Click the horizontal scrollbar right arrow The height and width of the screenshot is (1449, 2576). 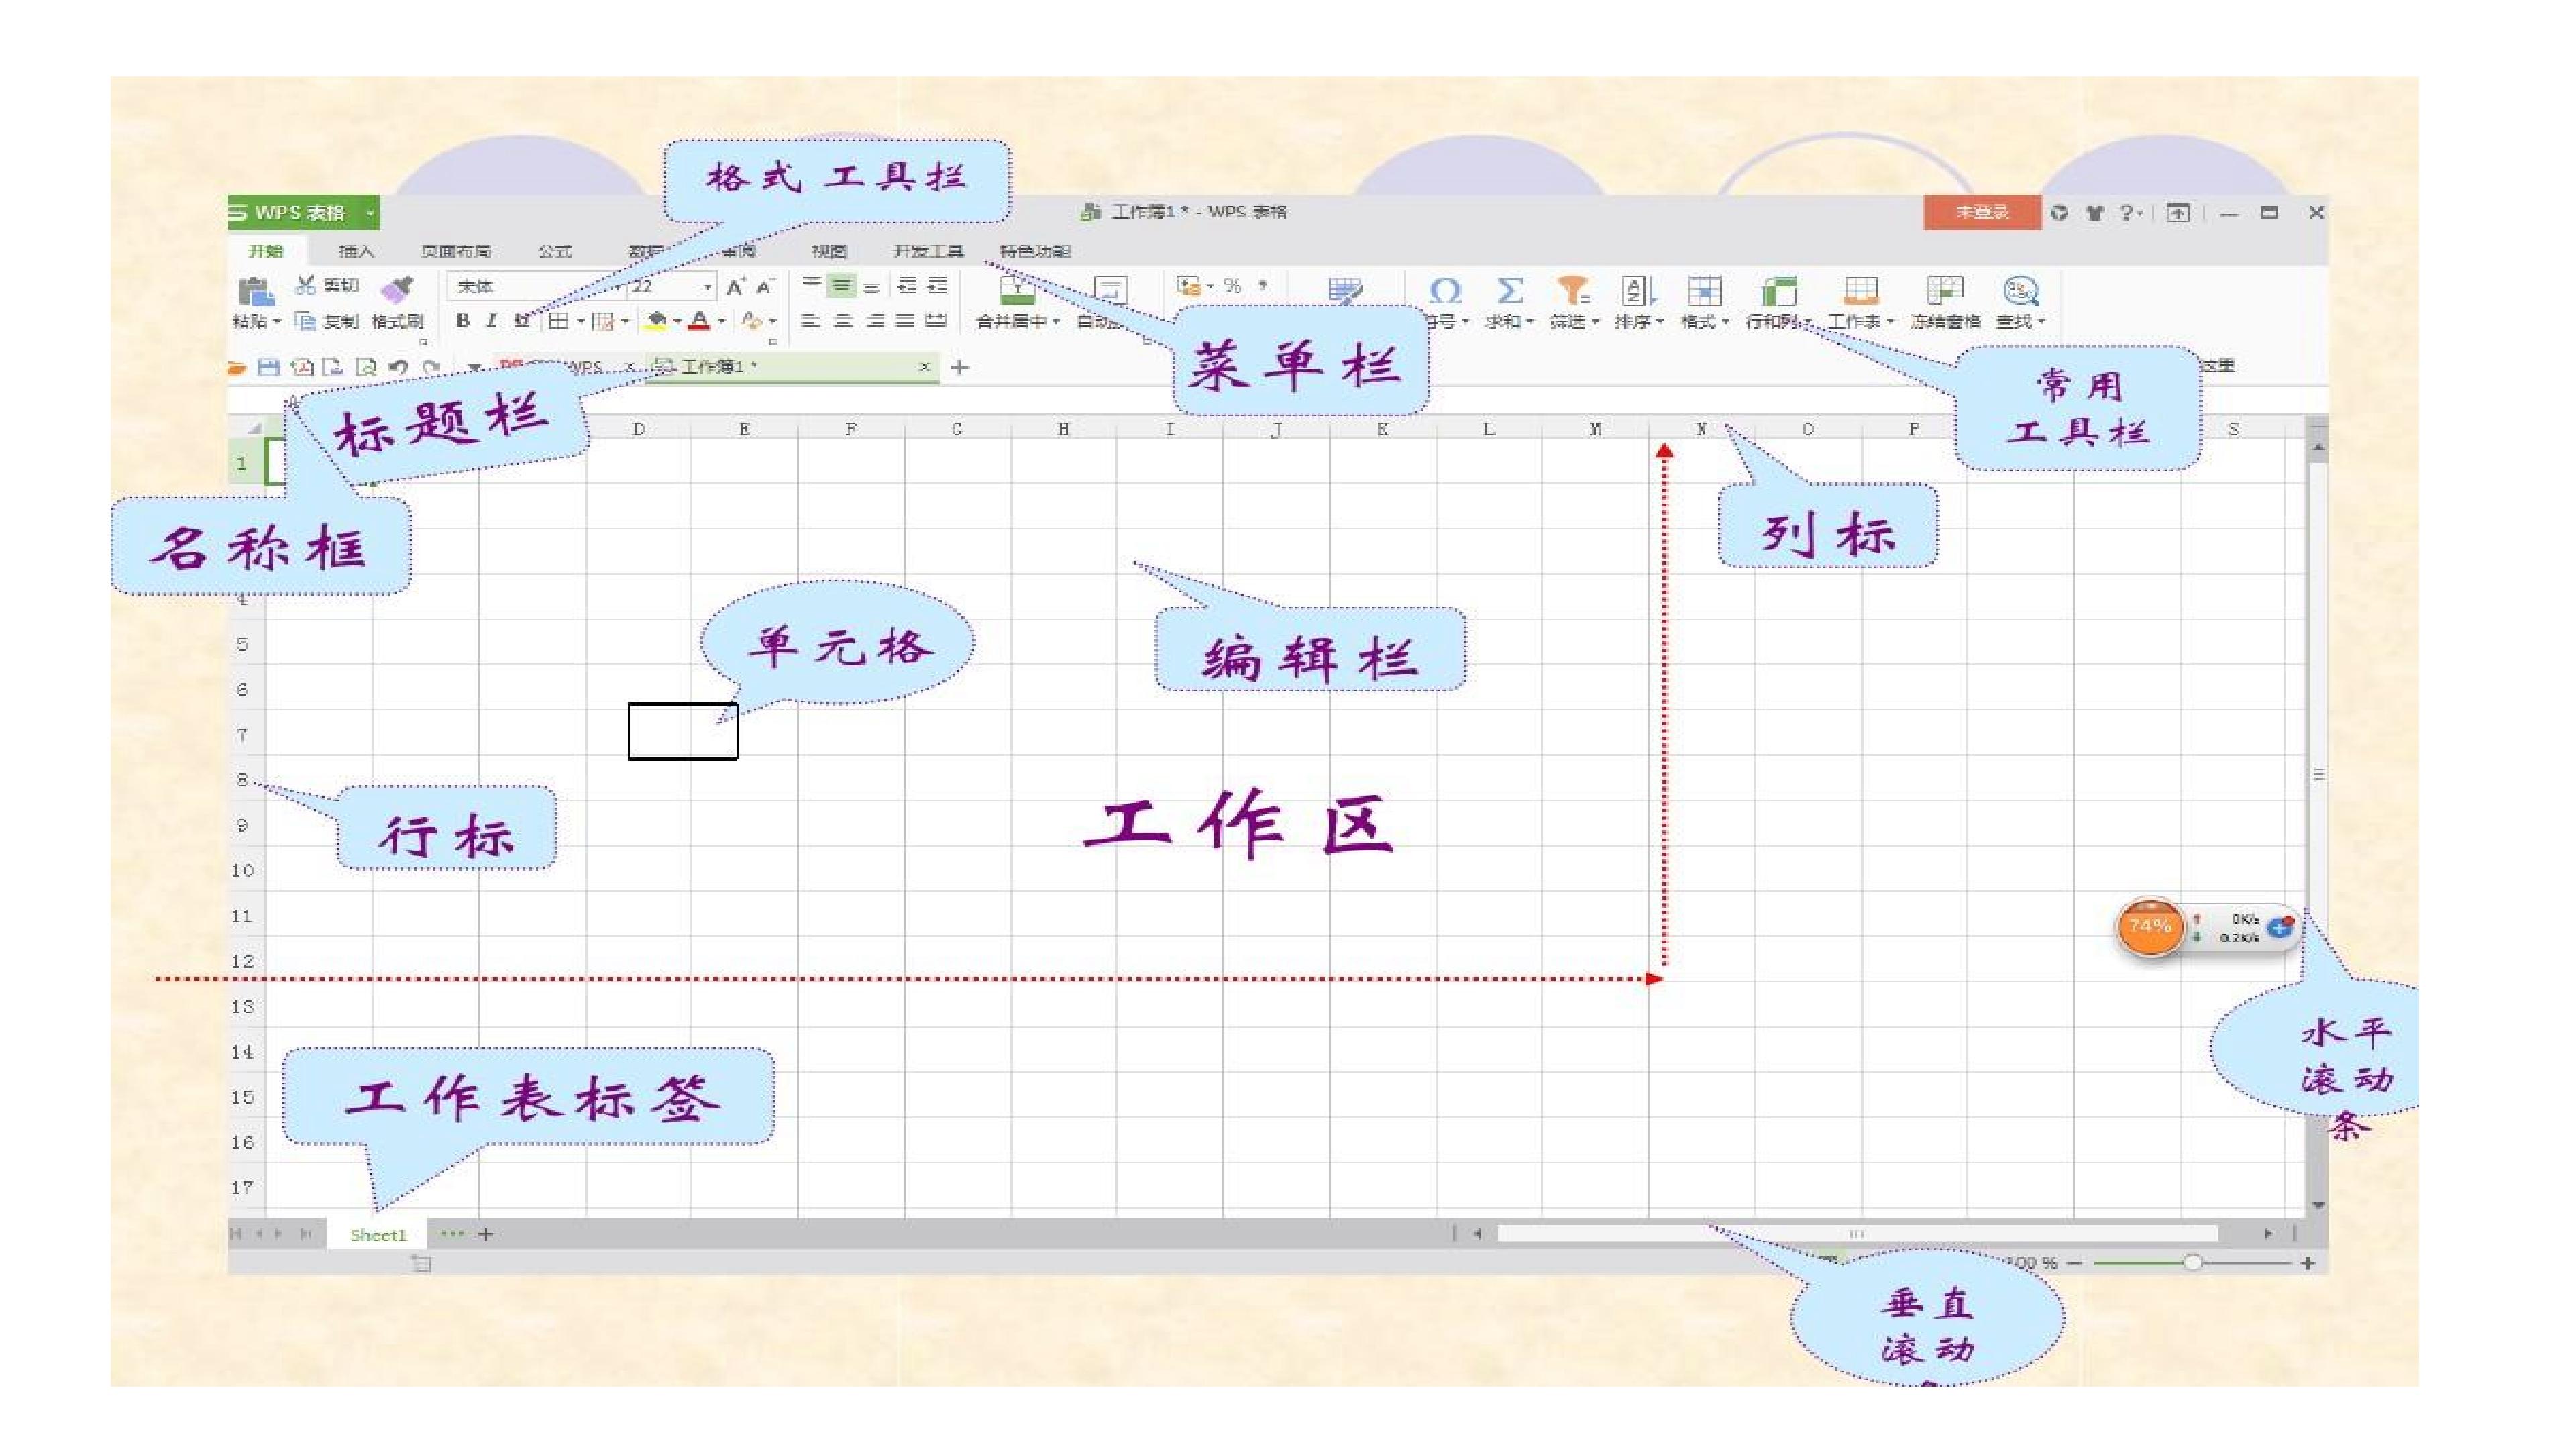2268,1234
